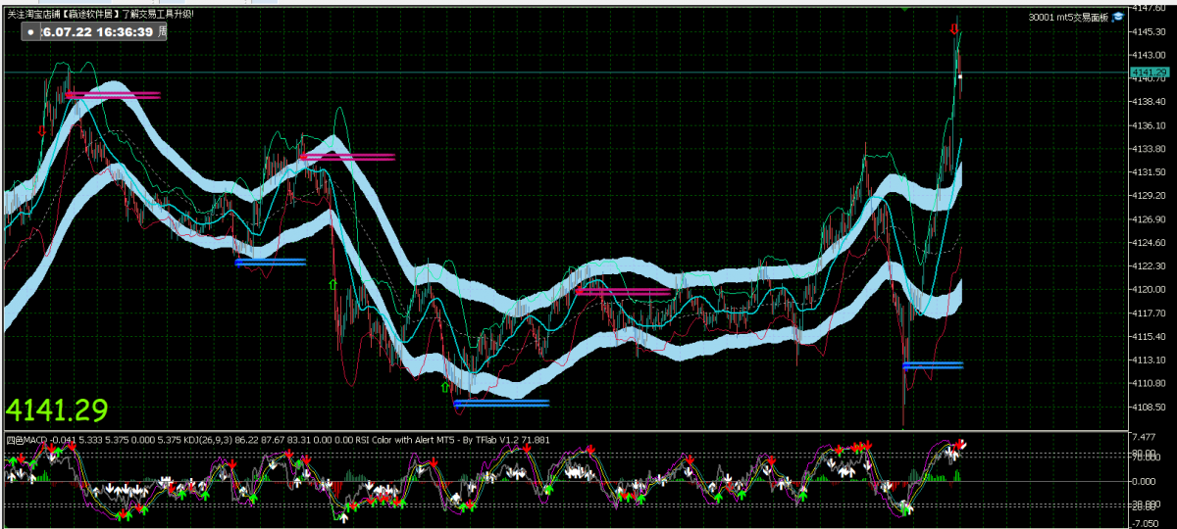Click the white dot in the time label

click(31, 32)
